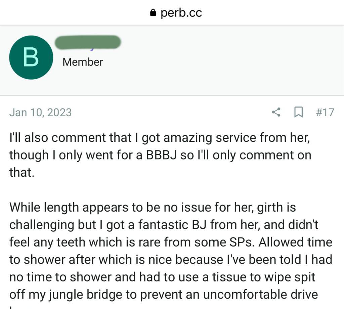
Task: Bookmark post #17 with the bookmark icon
Action: click(298, 112)
